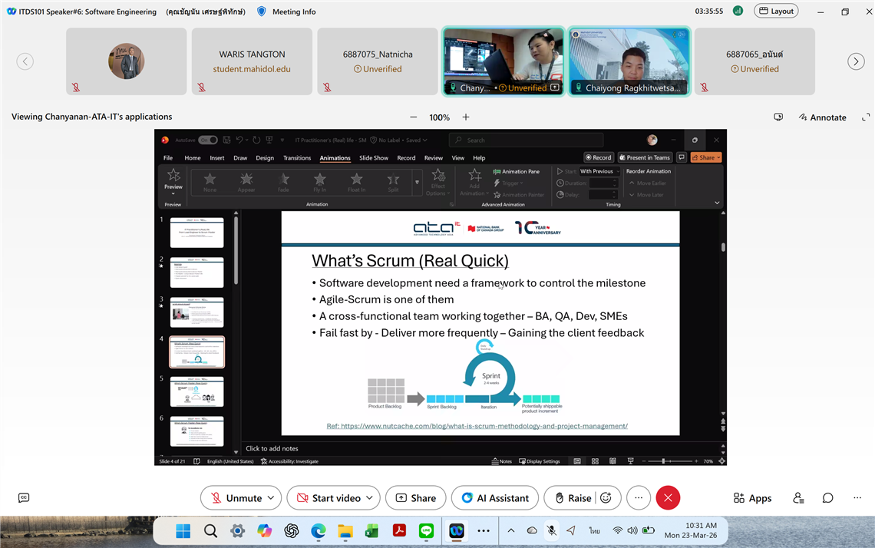The width and height of the screenshot is (875, 548).
Task: Click the Annotate pencil tool
Action: (x=821, y=117)
